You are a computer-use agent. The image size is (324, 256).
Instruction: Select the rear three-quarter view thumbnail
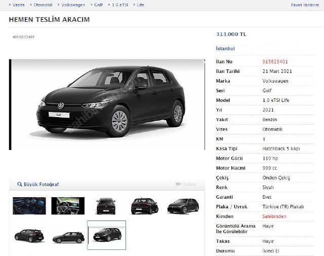[145, 206]
